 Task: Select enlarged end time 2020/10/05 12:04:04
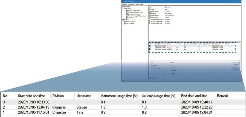(197, 112)
